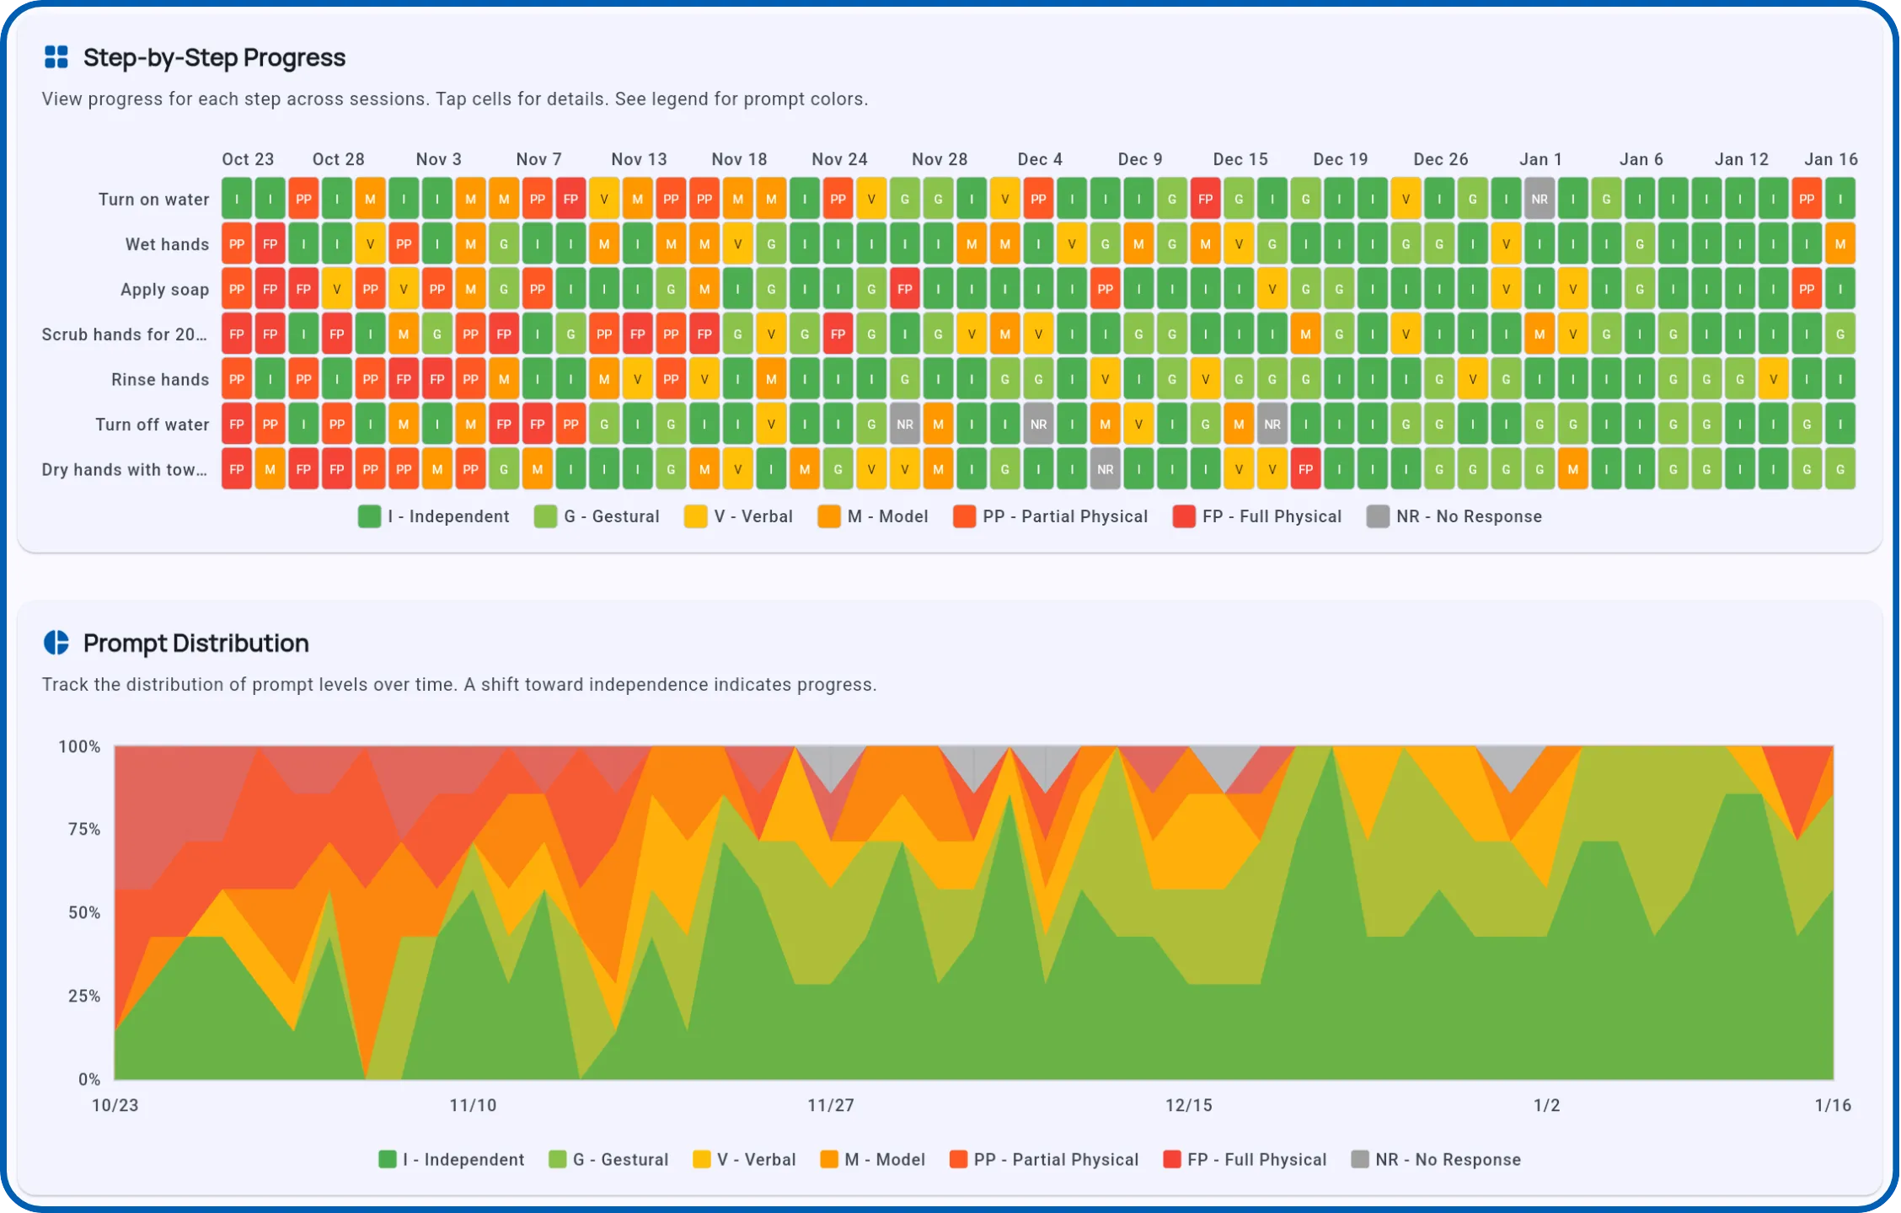Select the Oct 23 column header
The width and height of the screenshot is (1901, 1213).
pyautogui.click(x=249, y=158)
